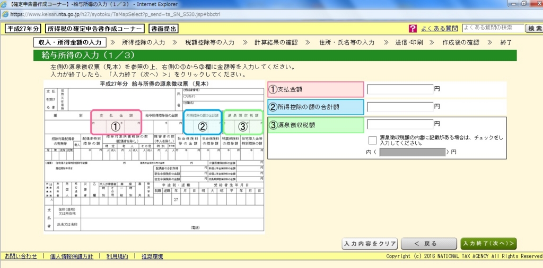Select the 所得控除の入力 step
Screen dimensions: 543x268
tap(143, 42)
